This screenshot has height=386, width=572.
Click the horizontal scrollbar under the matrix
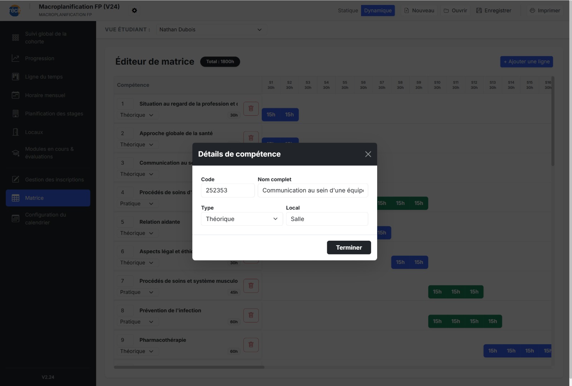point(189,367)
